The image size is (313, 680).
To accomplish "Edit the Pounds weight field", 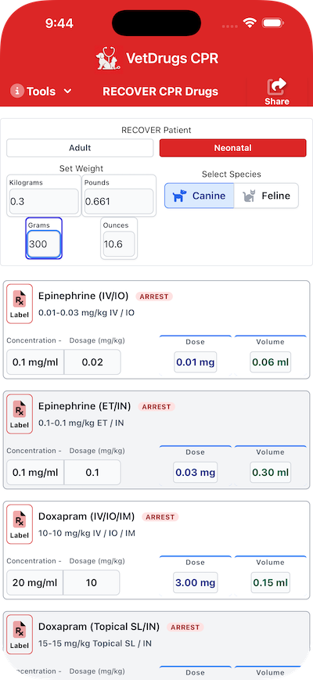I will click(x=119, y=201).
